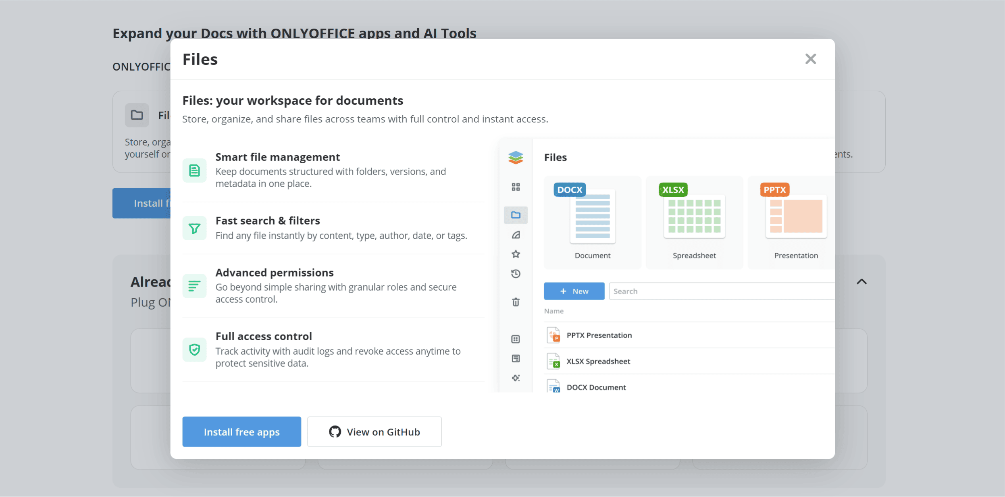Open recent history clock icon
The image size is (1005, 497).
pos(516,274)
